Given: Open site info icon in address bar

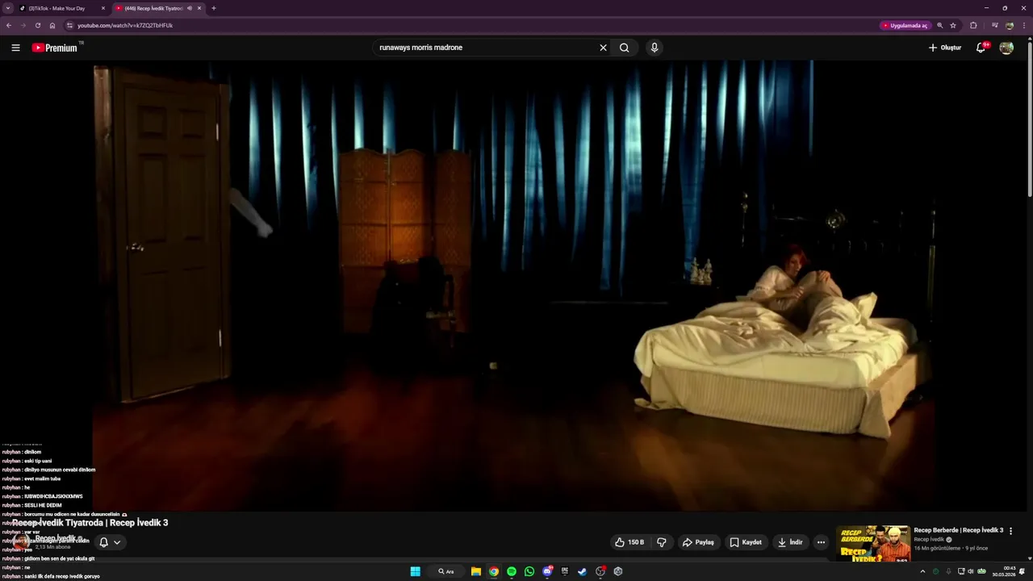Looking at the screenshot, I should [69, 25].
